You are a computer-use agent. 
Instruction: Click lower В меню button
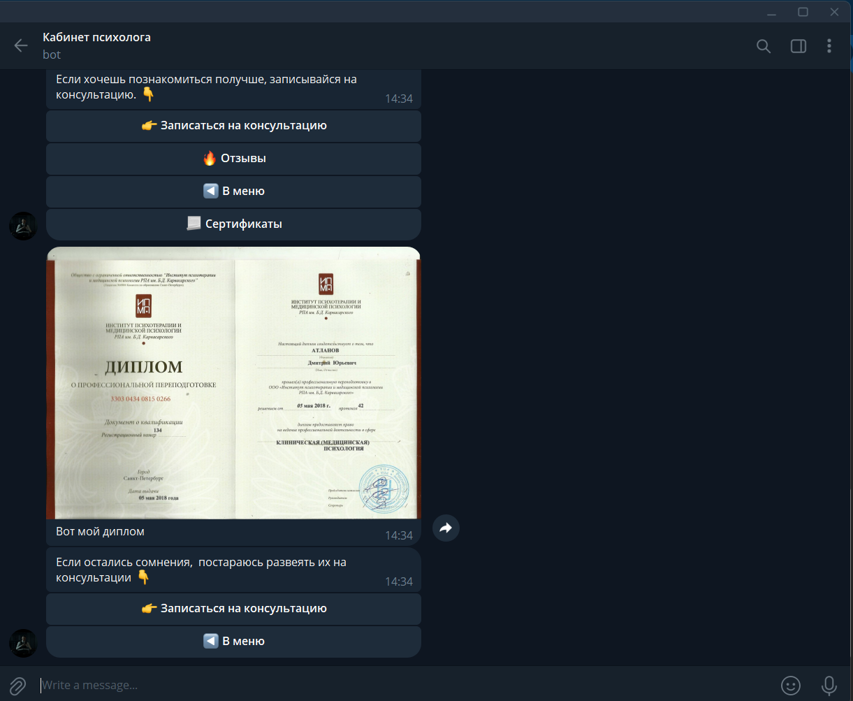[234, 642]
